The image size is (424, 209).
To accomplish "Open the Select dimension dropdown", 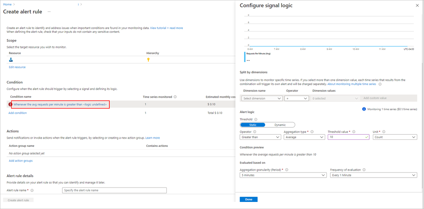I will [x=262, y=98].
